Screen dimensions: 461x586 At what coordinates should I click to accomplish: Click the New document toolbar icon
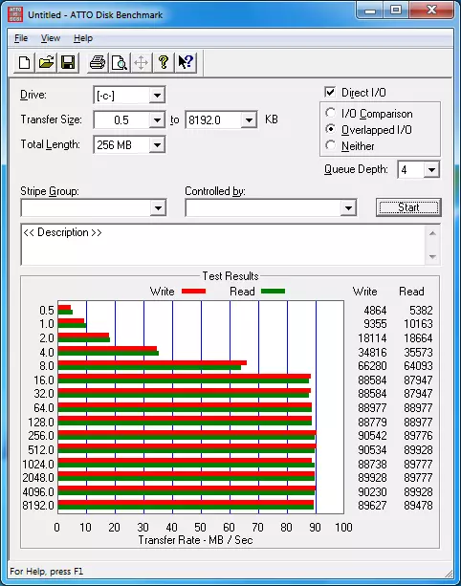(24, 62)
